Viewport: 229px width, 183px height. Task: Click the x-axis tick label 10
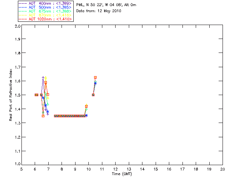click(x=88, y=169)
